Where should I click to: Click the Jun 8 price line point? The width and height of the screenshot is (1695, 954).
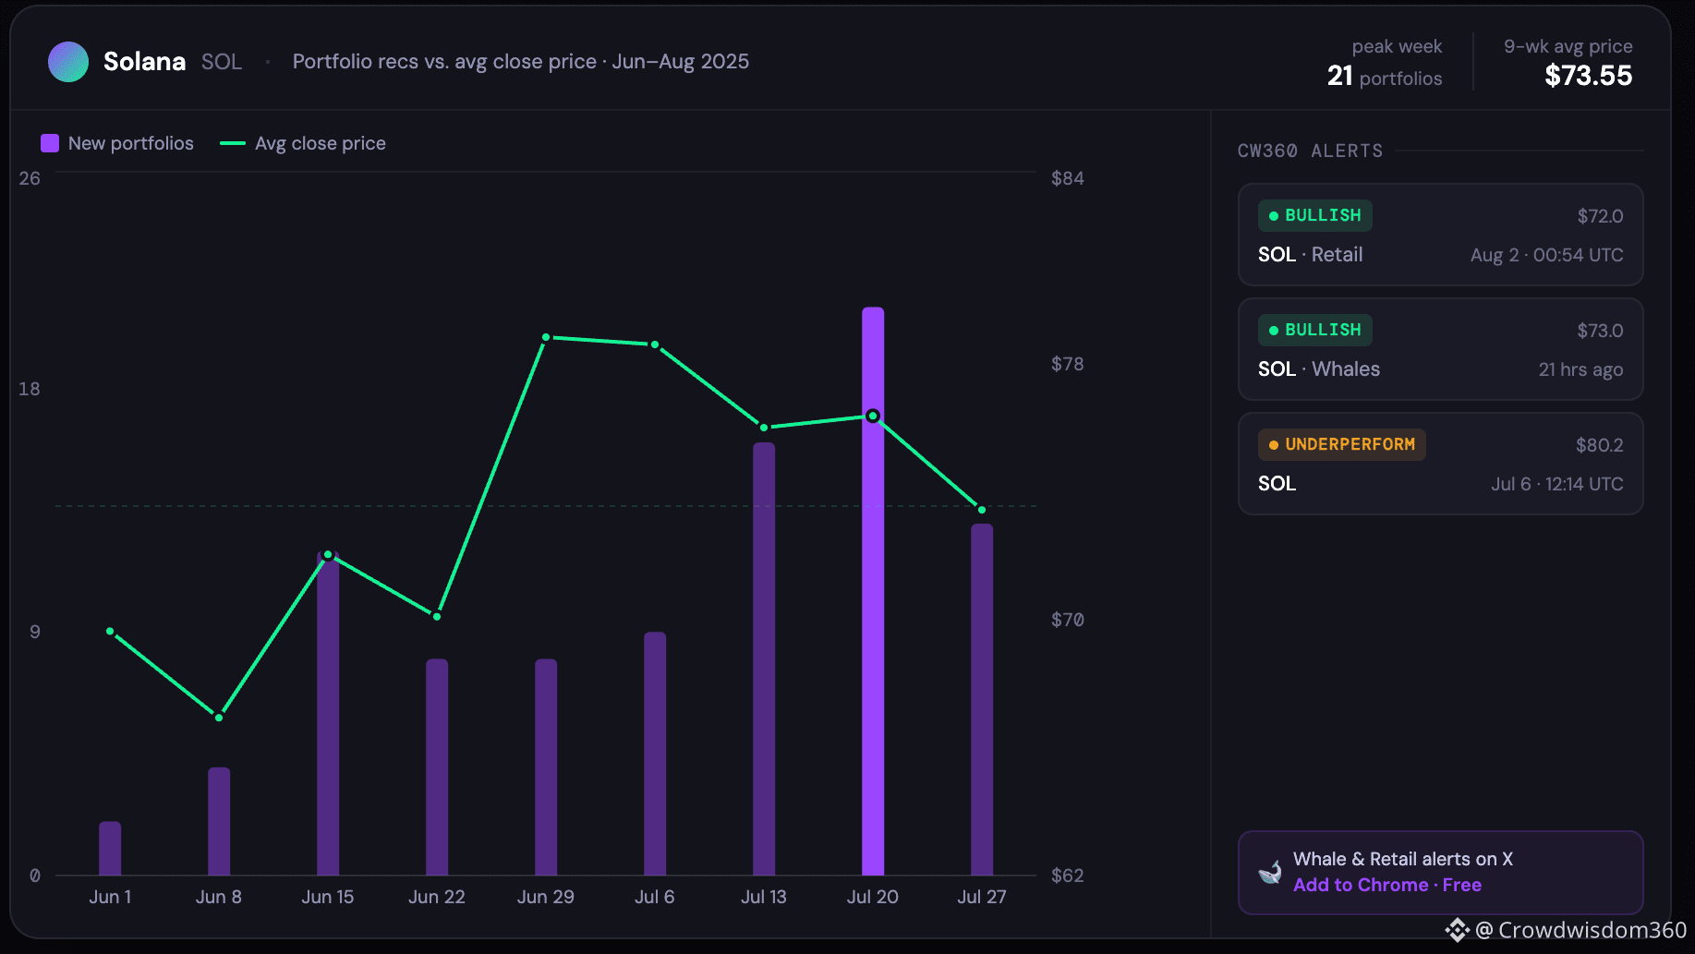click(219, 718)
